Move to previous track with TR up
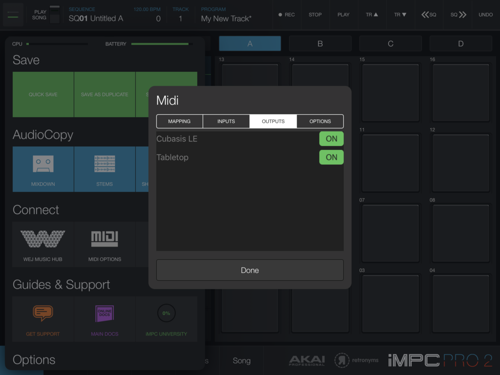Screen dimensions: 500x375 coord(372,15)
